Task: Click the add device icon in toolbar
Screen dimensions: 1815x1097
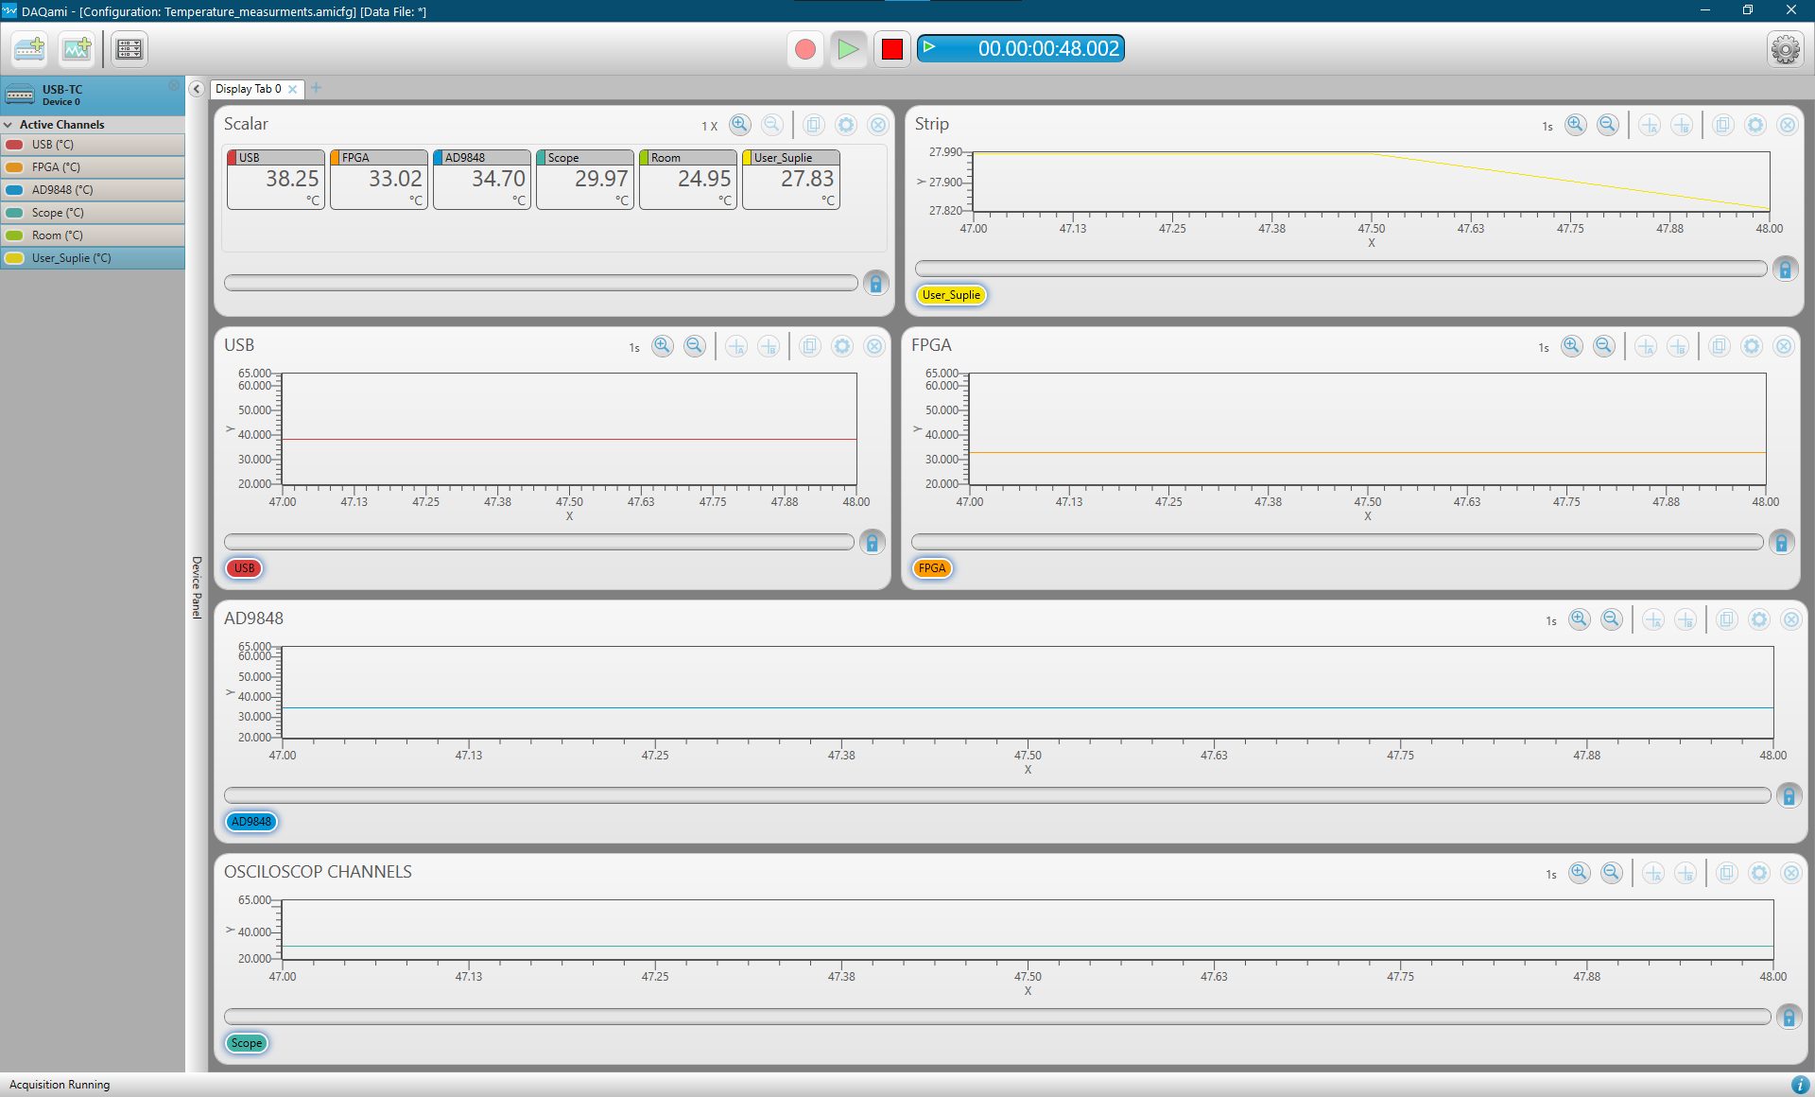Action: click(x=29, y=49)
